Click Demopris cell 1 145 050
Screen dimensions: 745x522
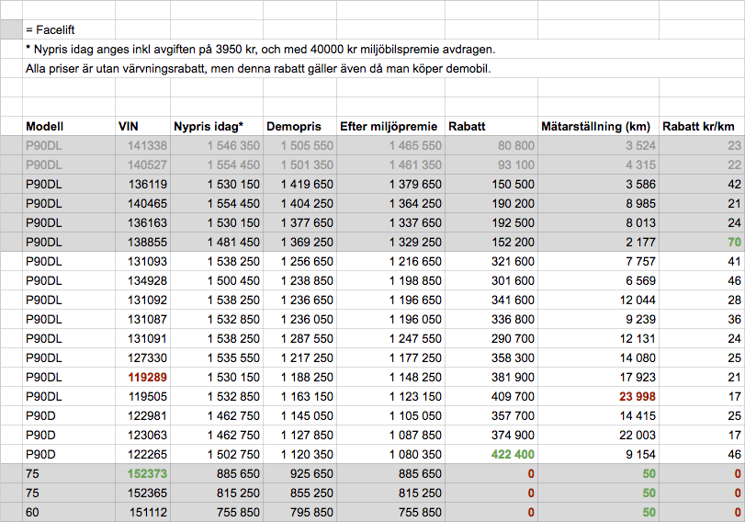tap(299, 415)
